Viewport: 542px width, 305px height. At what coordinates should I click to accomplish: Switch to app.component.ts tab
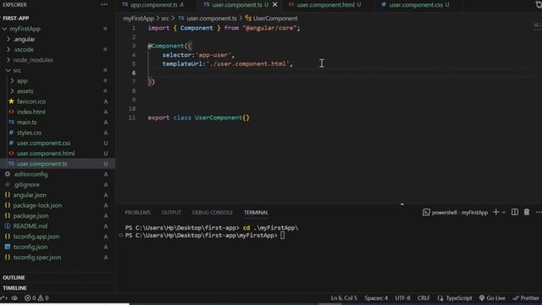click(x=153, y=4)
